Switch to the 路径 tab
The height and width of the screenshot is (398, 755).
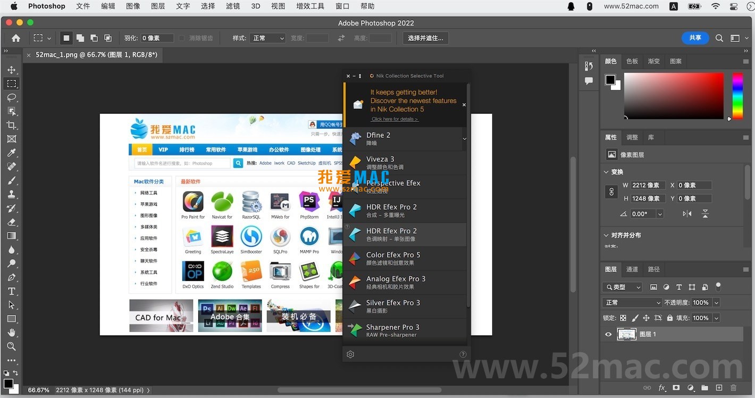tap(653, 269)
